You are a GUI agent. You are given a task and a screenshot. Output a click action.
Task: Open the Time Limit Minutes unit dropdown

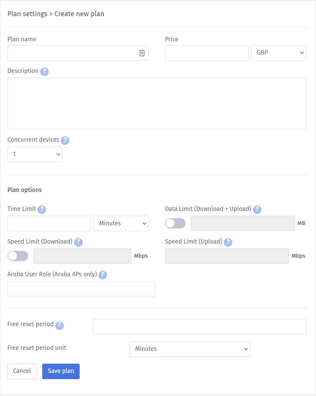pos(121,223)
